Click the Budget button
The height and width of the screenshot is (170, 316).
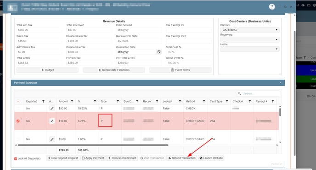(48, 70)
